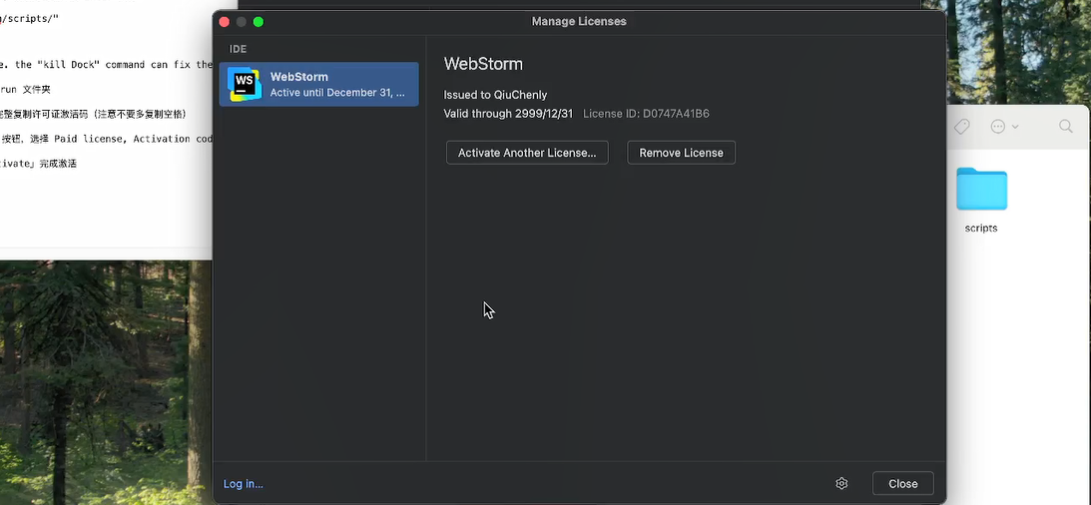Click Activate Another License button
The image size is (1091, 505).
coord(527,153)
